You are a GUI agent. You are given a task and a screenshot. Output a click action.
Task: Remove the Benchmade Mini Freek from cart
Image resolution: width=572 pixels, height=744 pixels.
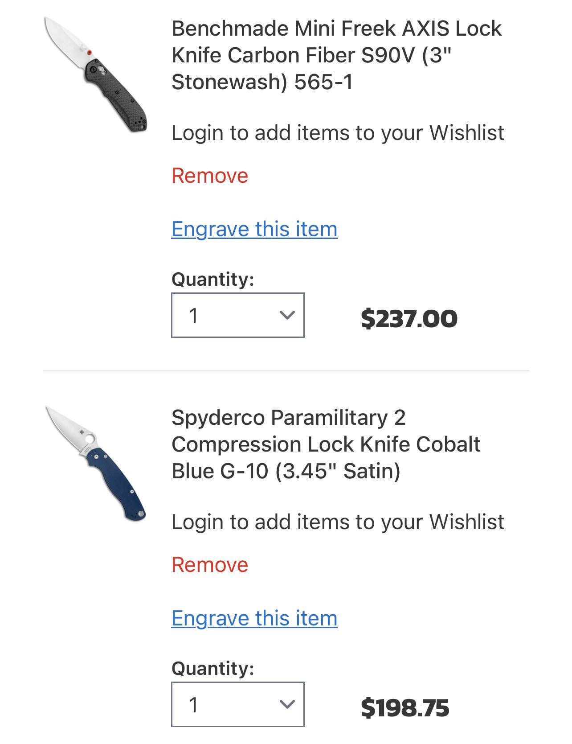coord(210,176)
